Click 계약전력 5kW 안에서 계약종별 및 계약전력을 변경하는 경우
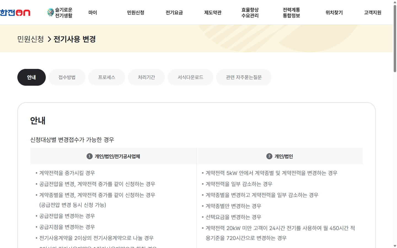The width and height of the screenshot is (397, 248). point(272,173)
